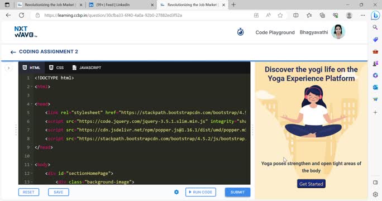Switch to the CSS tab
382x201 pixels.
point(56,68)
